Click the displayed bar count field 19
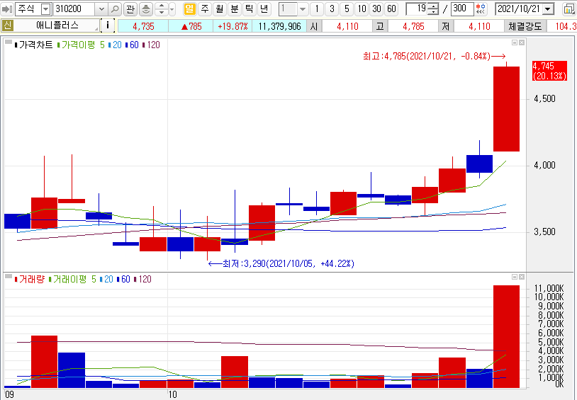The height and width of the screenshot is (400, 577). [417, 8]
